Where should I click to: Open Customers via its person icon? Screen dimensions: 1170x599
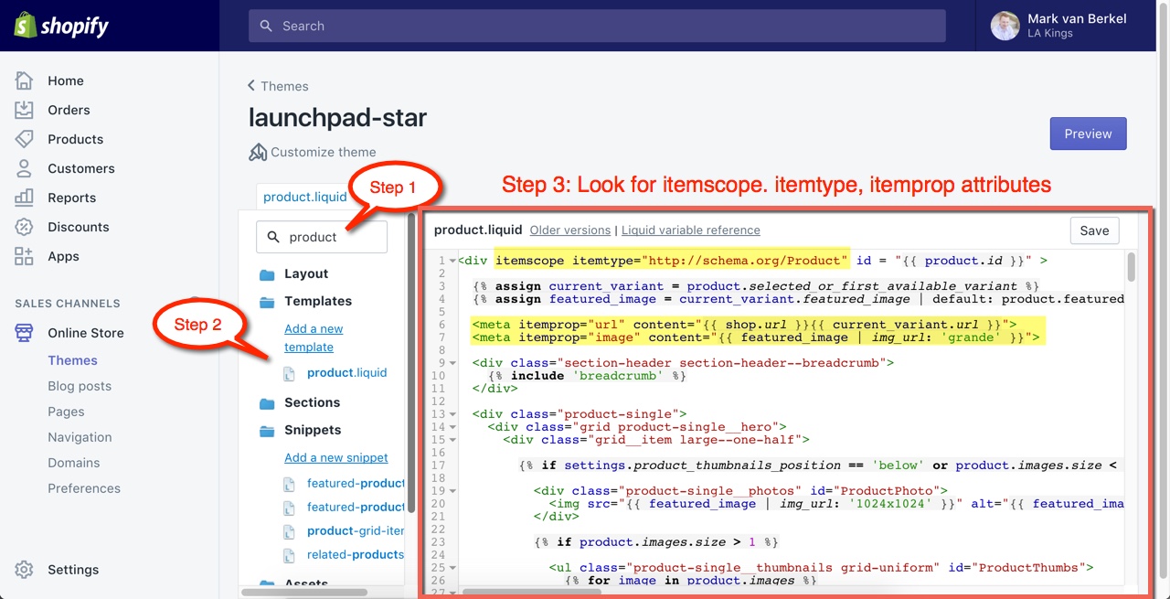pyautogui.click(x=25, y=168)
